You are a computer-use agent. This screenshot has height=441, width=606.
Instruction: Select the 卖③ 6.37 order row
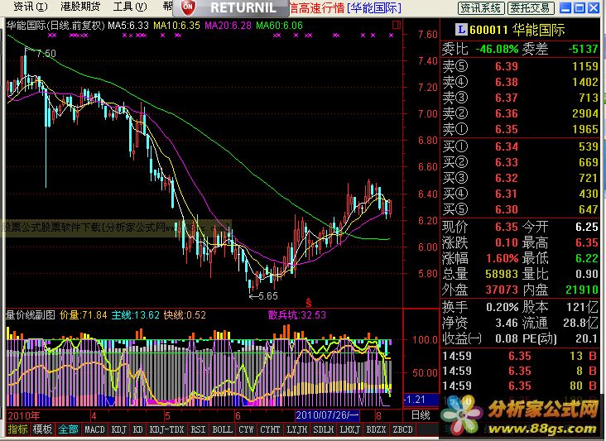(520, 98)
